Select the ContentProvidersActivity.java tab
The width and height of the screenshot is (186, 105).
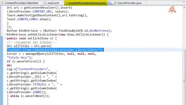coord(86,3)
